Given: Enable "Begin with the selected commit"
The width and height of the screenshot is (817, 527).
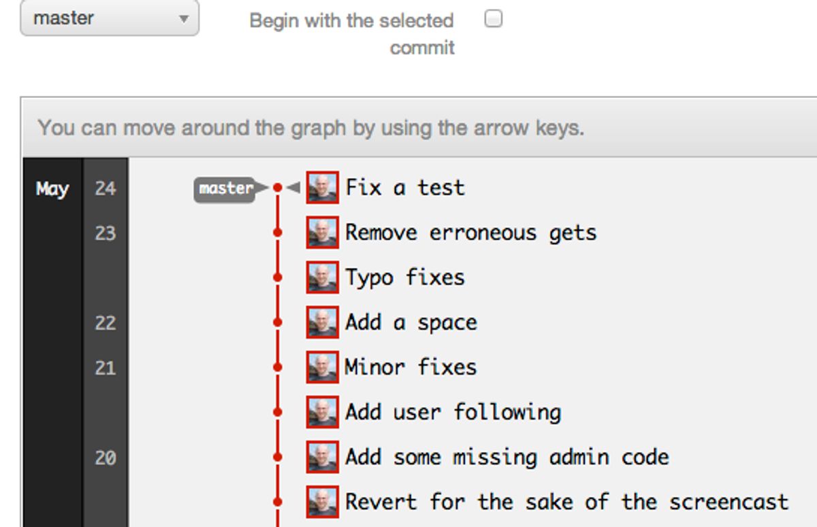Looking at the screenshot, I should click(x=493, y=19).
